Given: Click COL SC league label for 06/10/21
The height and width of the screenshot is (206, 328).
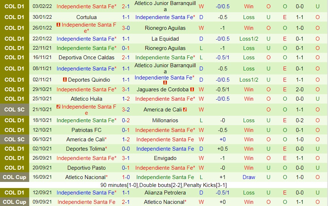Looking at the screenshot, I should (x=14, y=139).
